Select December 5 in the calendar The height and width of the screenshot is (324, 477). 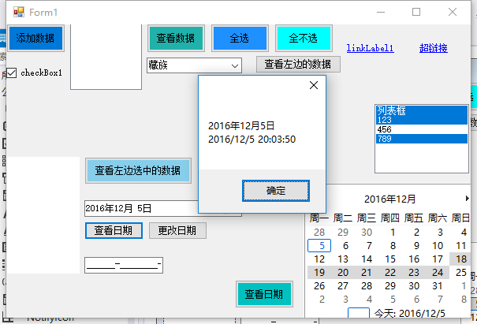coord(319,246)
